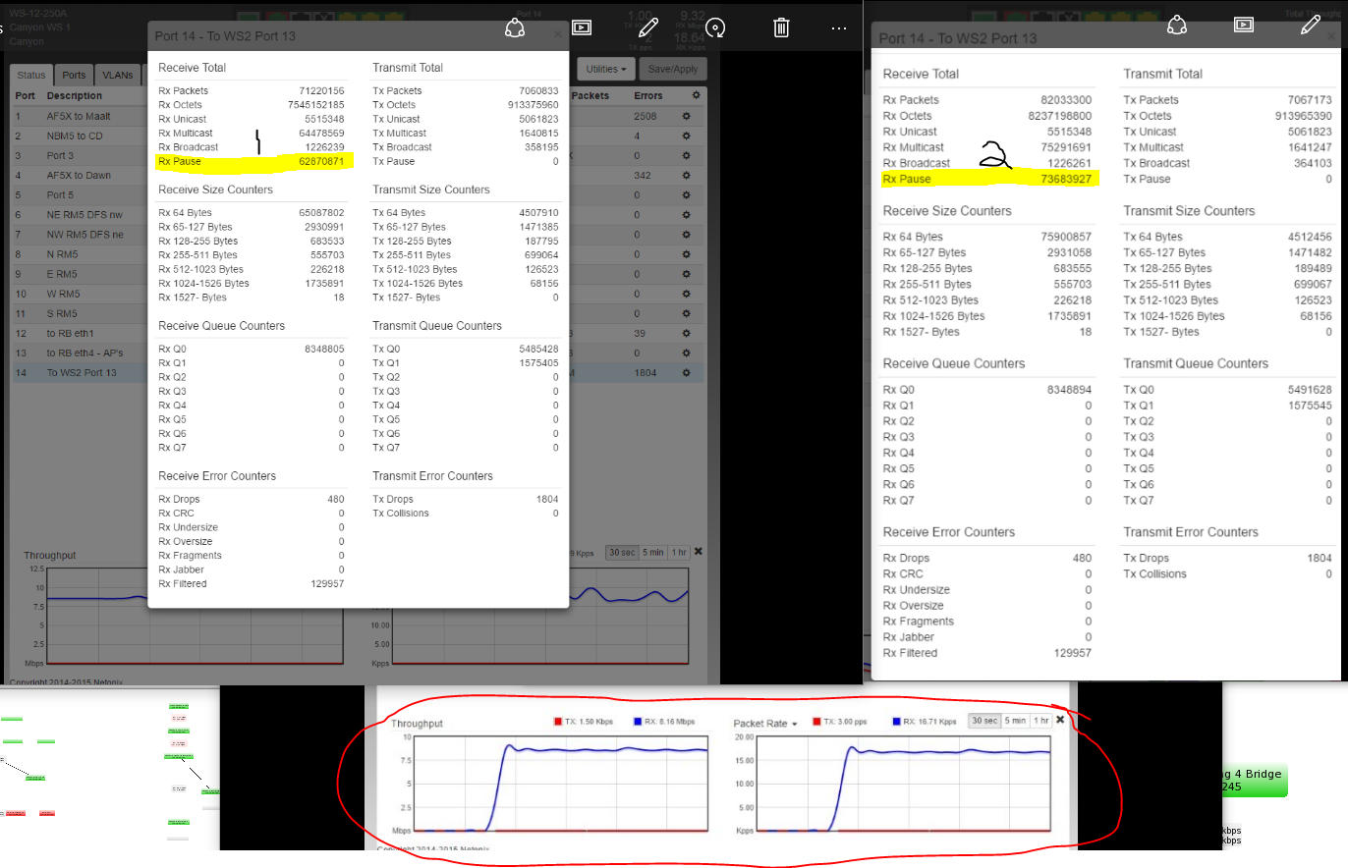1348x868 pixels.
Task: Click the pencil Edit icon above the left image
Action: coord(647,27)
